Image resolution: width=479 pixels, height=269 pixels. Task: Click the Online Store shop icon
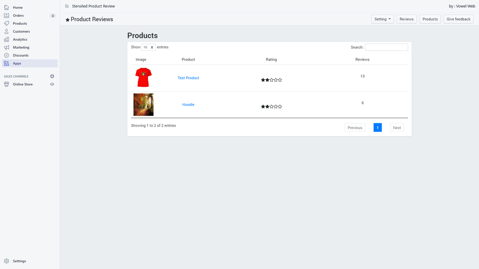(x=6, y=84)
